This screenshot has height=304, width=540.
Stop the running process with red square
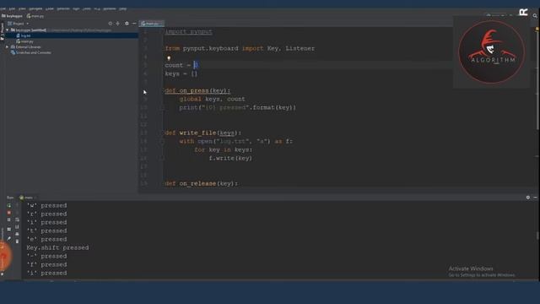point(9,213)
